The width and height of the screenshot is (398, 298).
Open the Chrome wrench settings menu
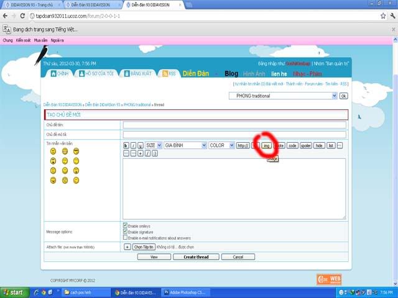(393, 16)
